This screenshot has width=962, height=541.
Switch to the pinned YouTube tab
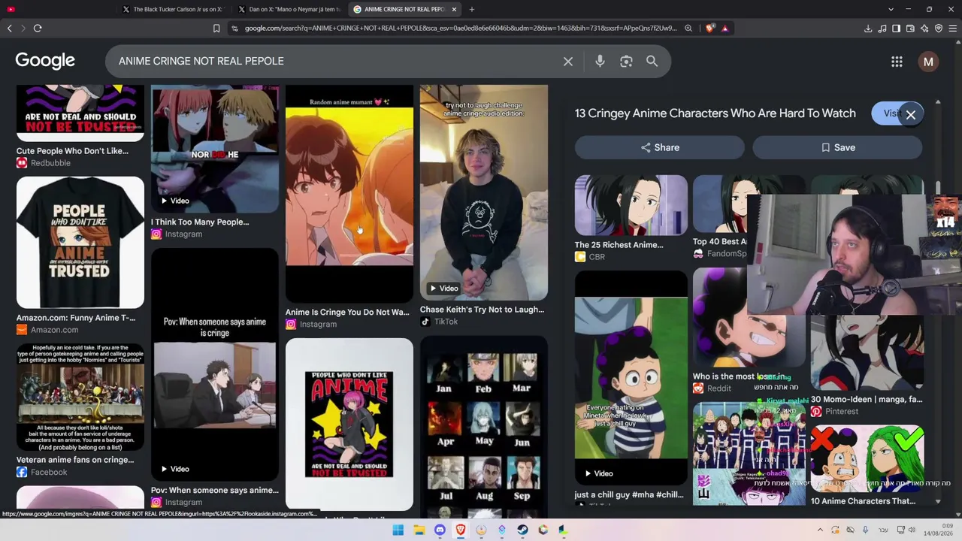point(11,9)
